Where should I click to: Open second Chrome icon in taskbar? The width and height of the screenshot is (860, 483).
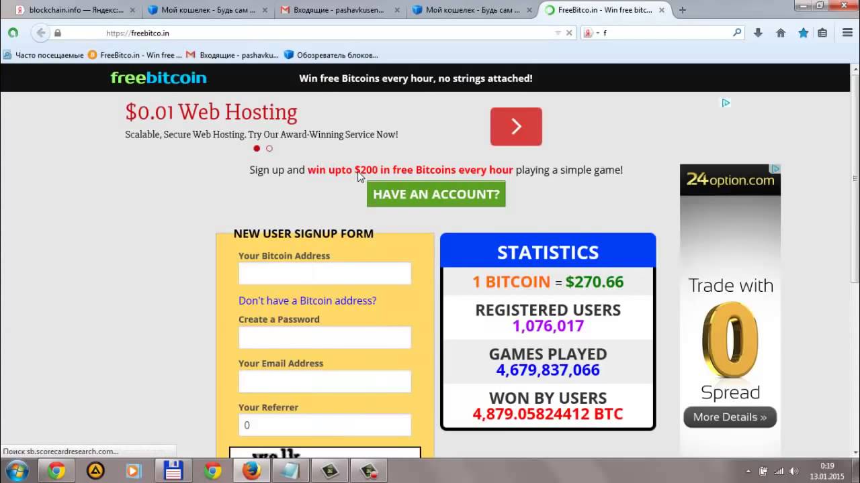point(213,471)
